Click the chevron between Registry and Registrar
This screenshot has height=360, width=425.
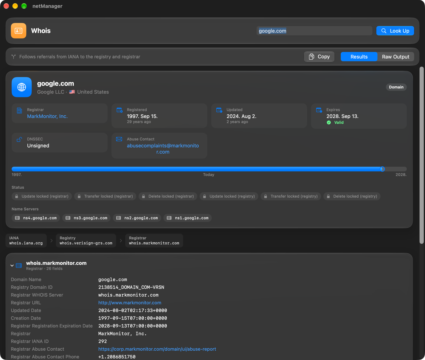(121, 241)
